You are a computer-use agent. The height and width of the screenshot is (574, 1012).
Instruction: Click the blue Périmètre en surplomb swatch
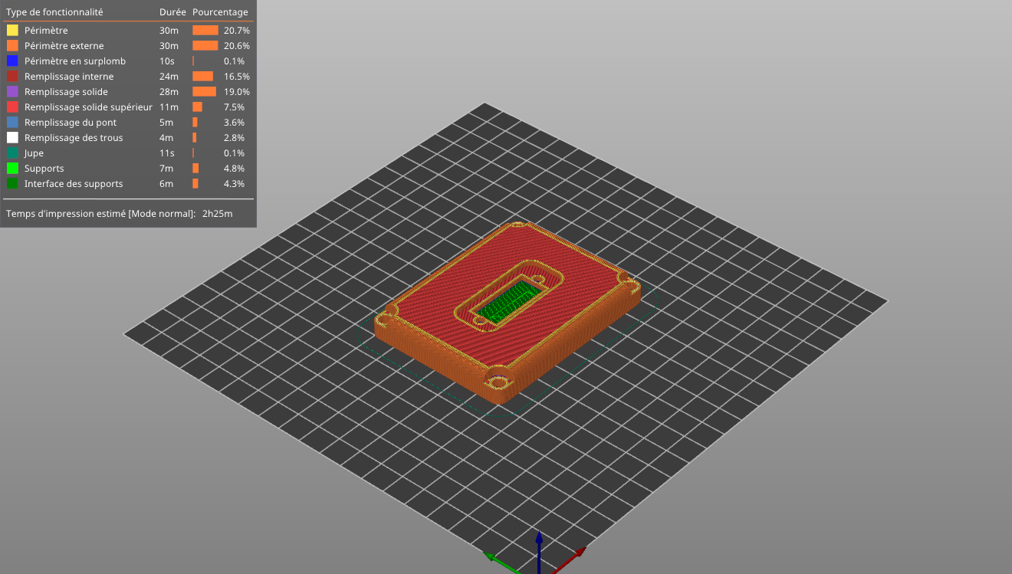click(x=12, y=61)
